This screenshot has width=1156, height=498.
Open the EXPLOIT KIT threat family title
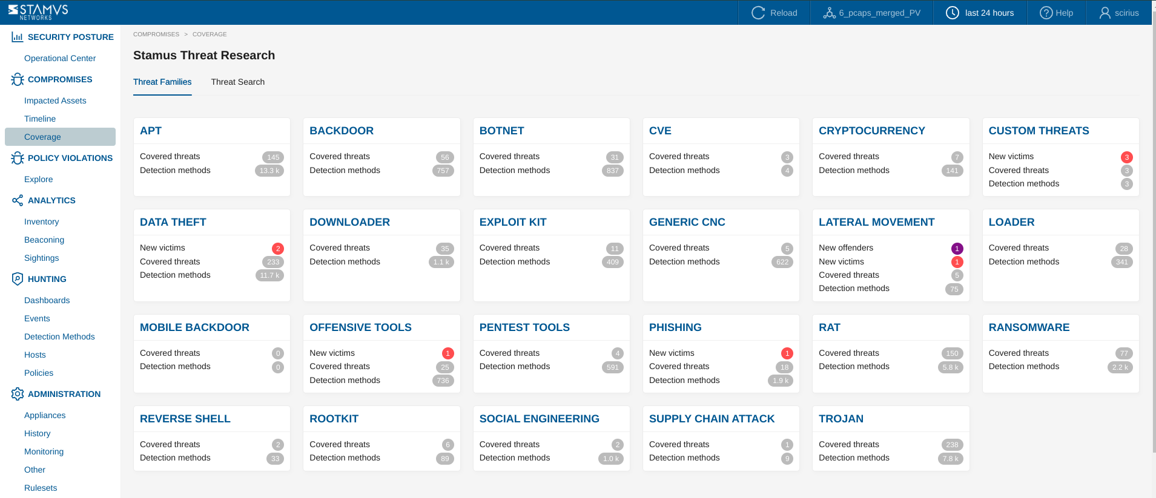coord(513,222)
